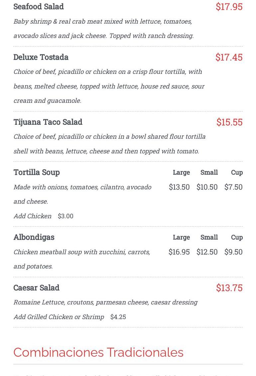Click the $3.00 Add Chicken price
The width and height of the screenshot is (256, 376).
65,216
